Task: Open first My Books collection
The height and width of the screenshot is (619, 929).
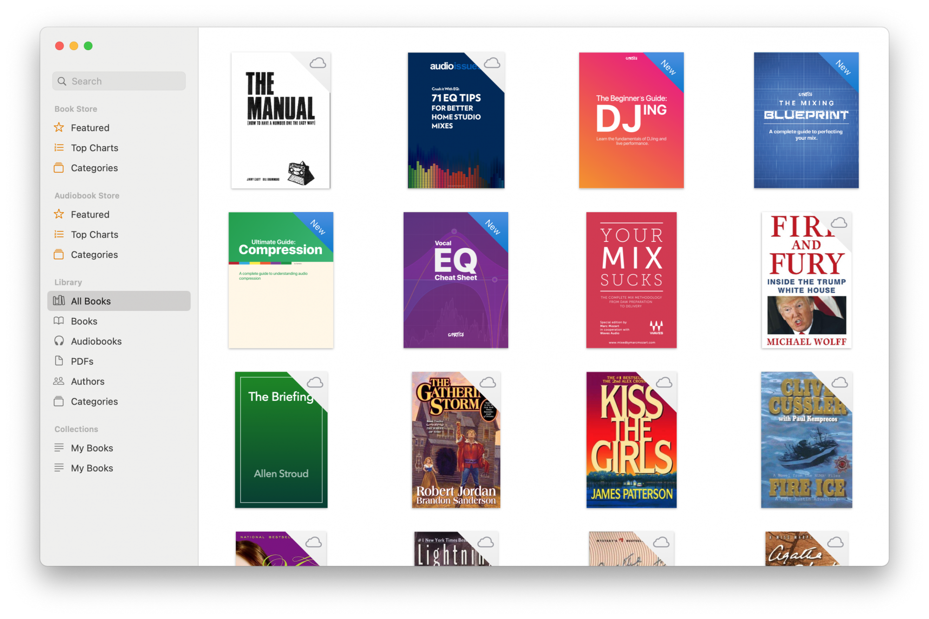Action: [x=92, y=448]
